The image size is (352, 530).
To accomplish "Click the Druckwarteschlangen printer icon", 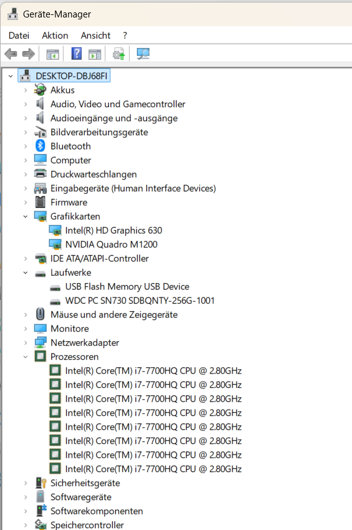I will click(x=40, y=174).
